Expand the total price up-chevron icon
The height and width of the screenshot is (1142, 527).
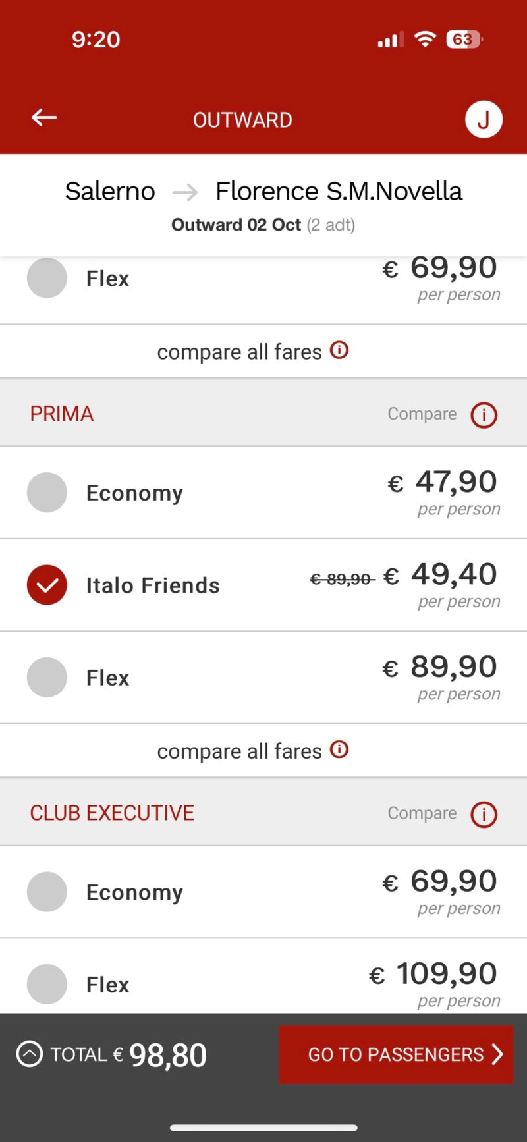point(29,1053)
